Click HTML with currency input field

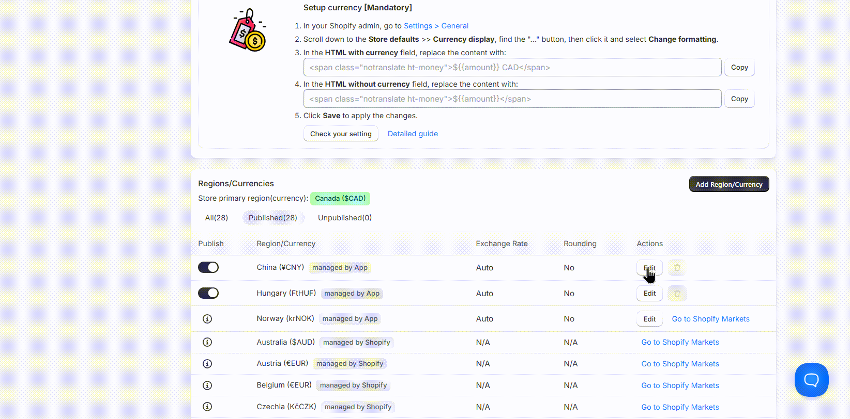[512, 67]
